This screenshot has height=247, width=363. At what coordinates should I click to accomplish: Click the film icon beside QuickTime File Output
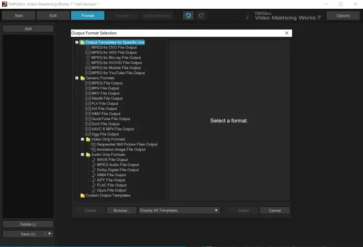88,119
